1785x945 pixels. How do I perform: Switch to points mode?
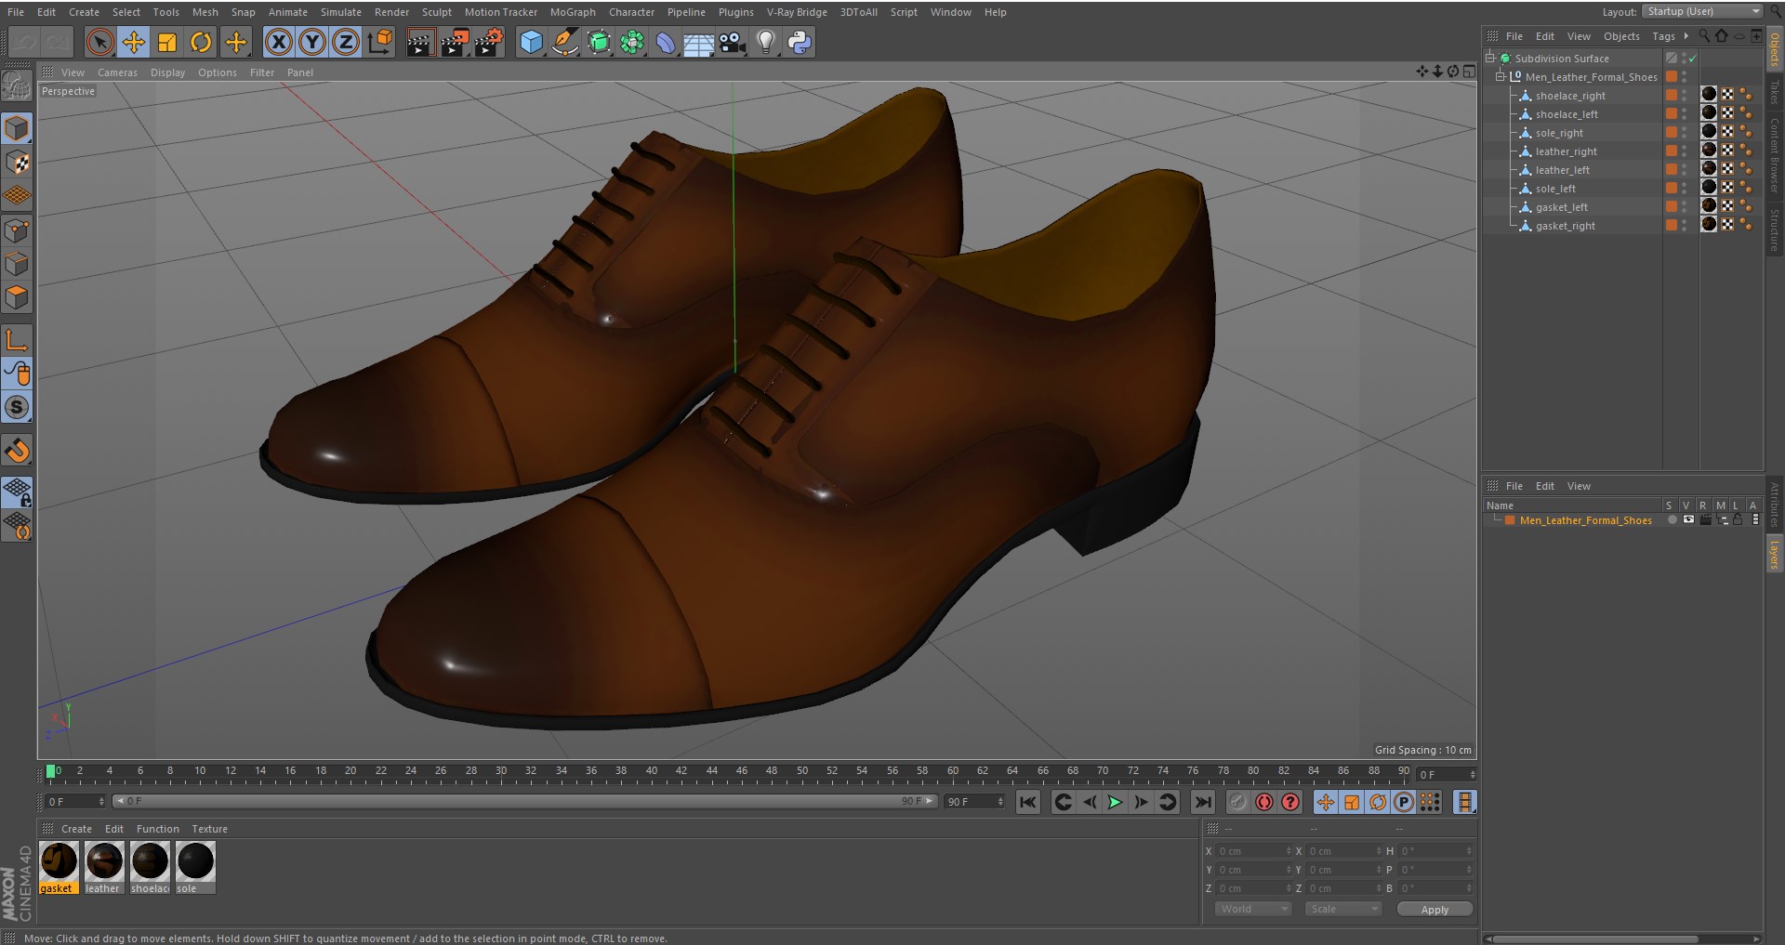(x=17, y=230)
